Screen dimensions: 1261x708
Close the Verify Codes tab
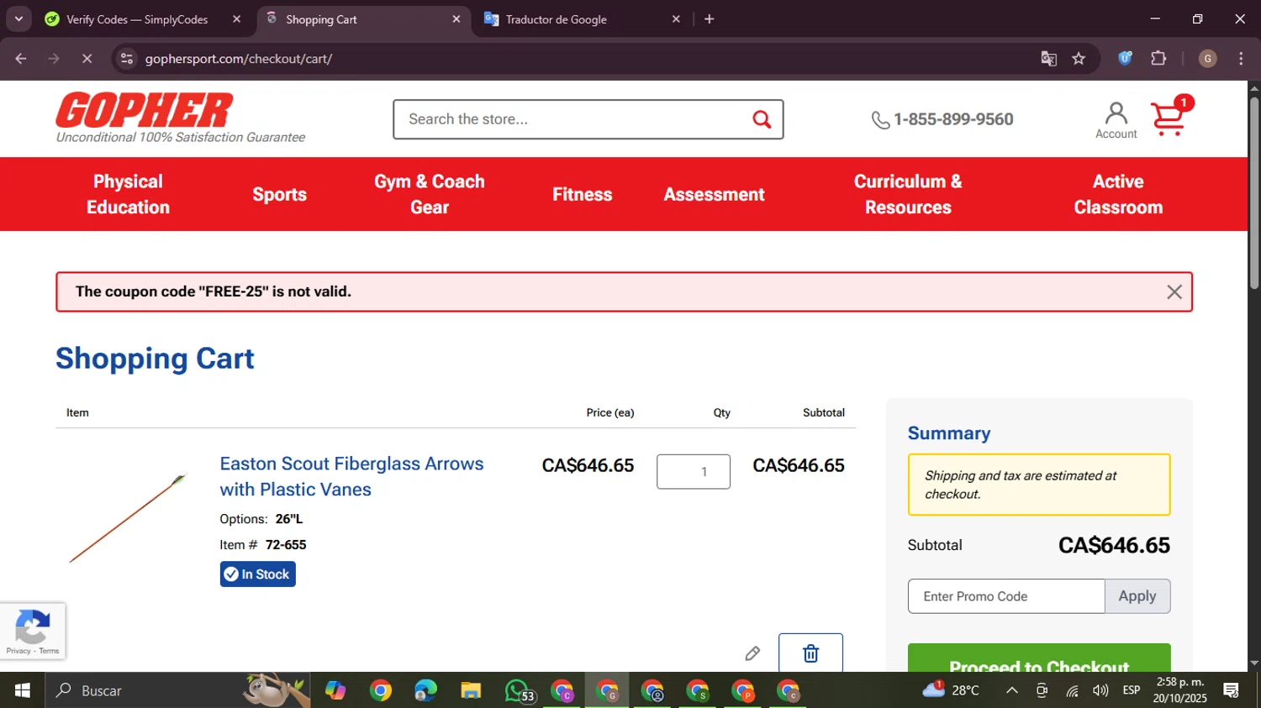pyautogui.click(x=237, y=18)
